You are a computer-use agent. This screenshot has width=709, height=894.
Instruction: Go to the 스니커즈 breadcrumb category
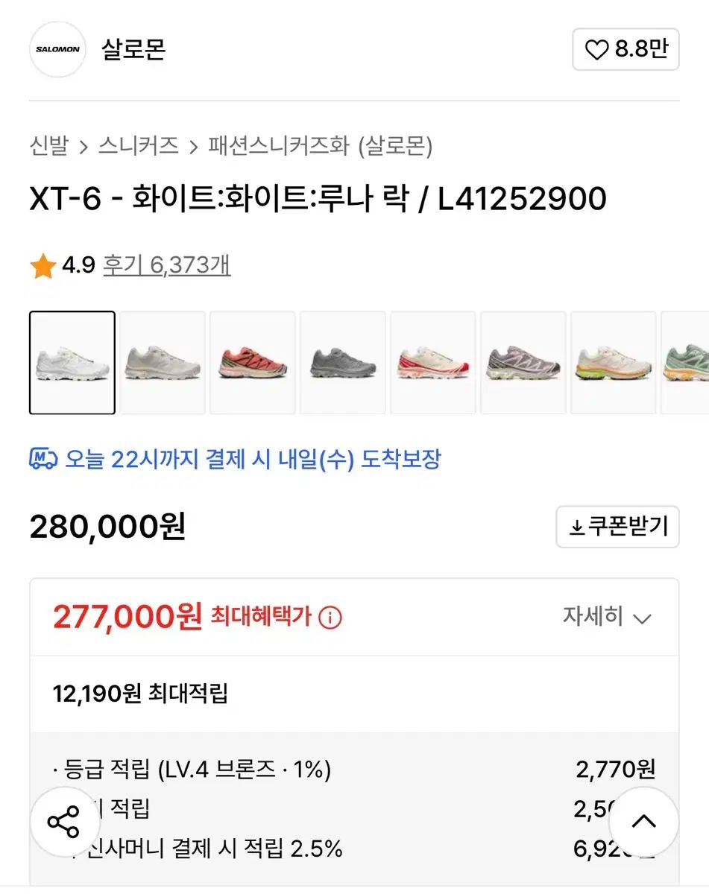tap(138, 145)
